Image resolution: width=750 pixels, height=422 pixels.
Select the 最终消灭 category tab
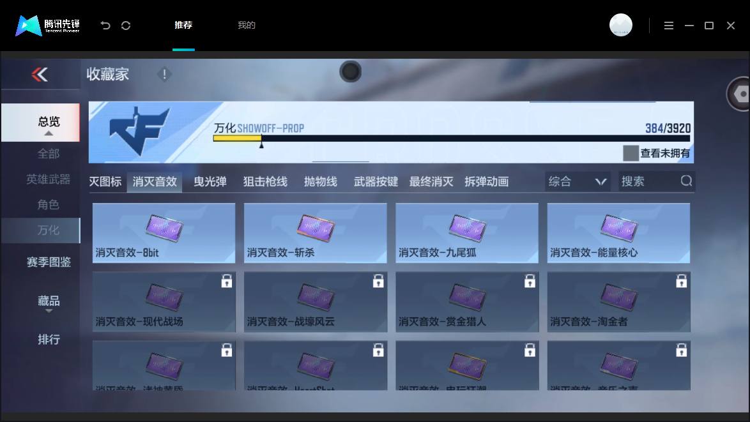point(431,181)
